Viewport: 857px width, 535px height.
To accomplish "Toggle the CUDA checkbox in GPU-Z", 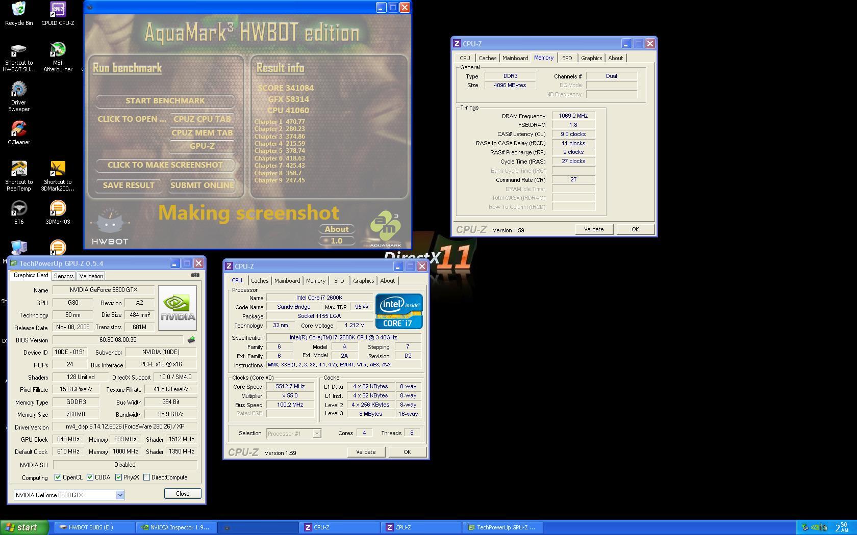I will (x=90, y=477).
